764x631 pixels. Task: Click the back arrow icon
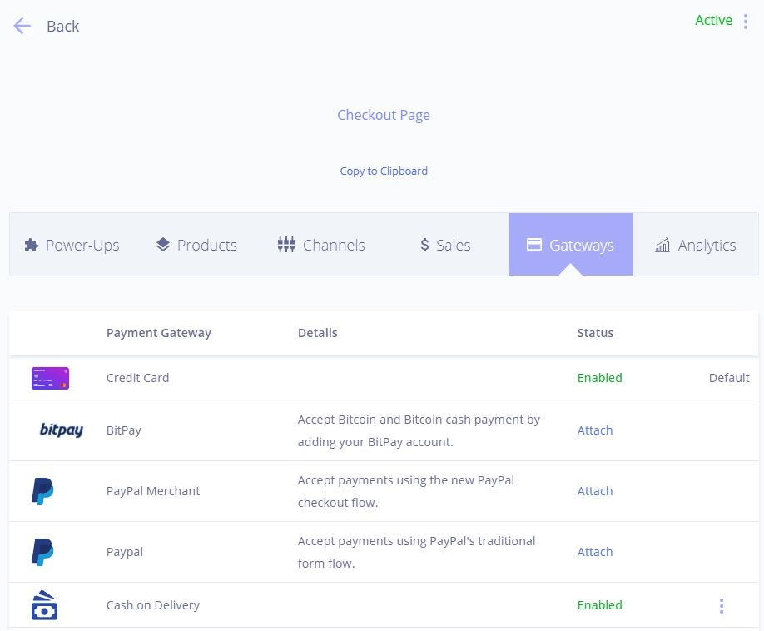click(x=22, y=26)
